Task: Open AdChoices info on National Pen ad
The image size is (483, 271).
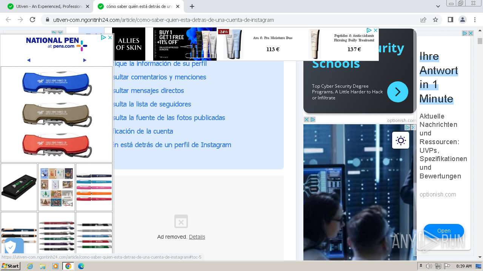Action: (x=103, y=37)
